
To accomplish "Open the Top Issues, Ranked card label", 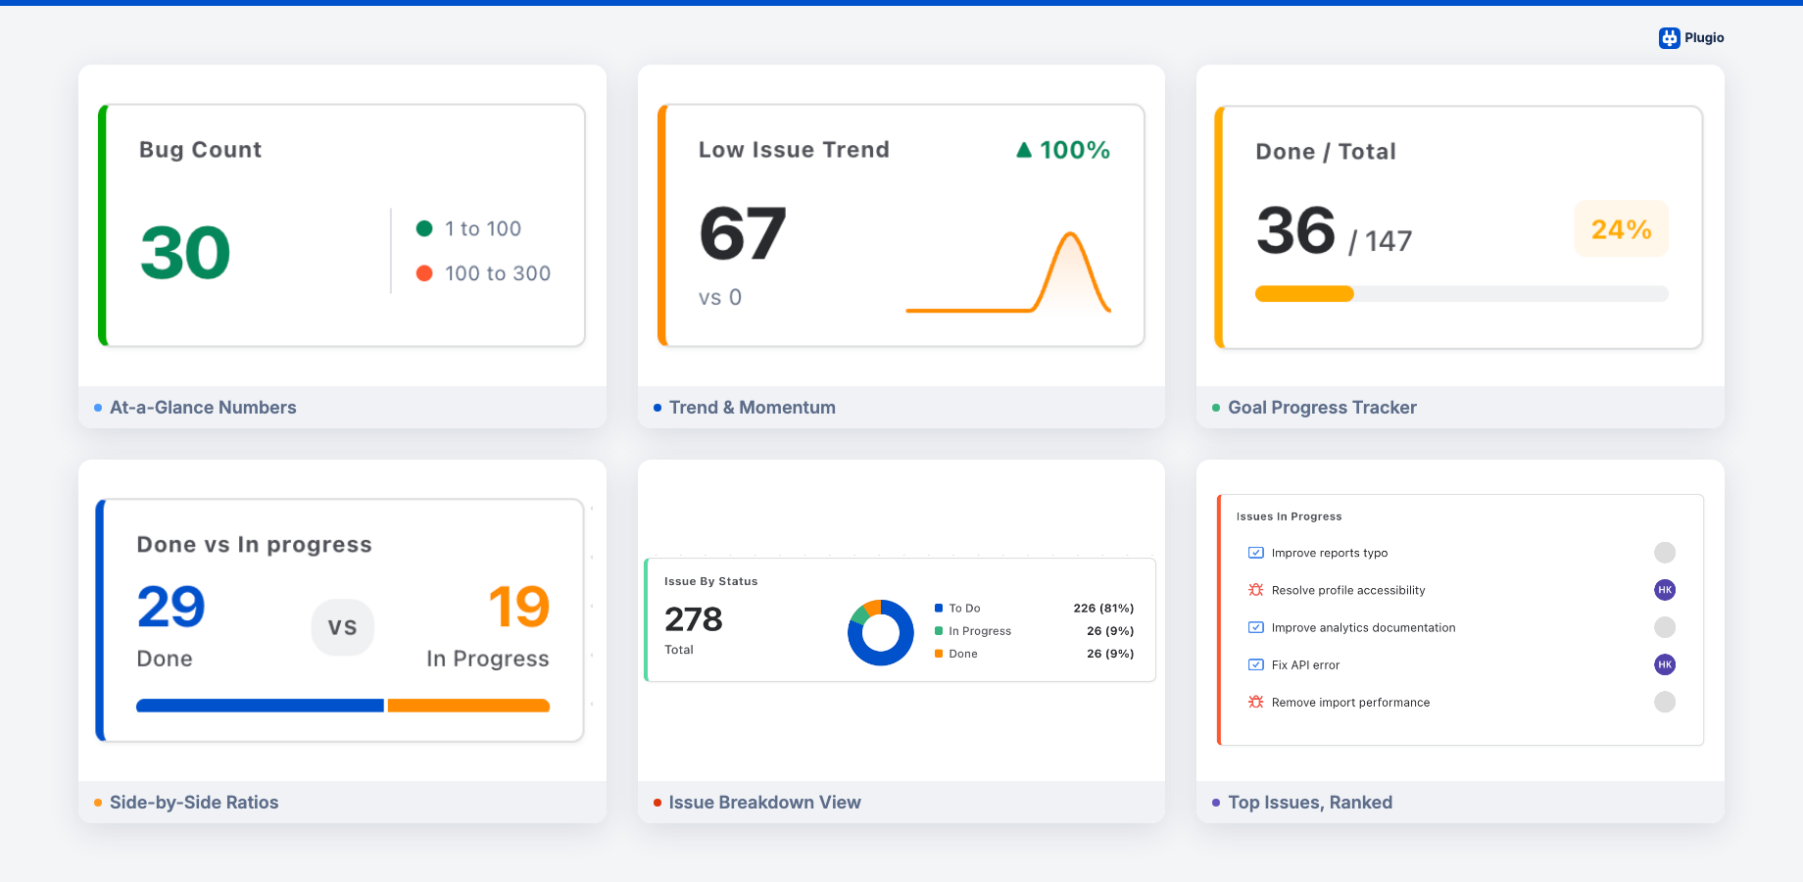I will coord(1310,803).
